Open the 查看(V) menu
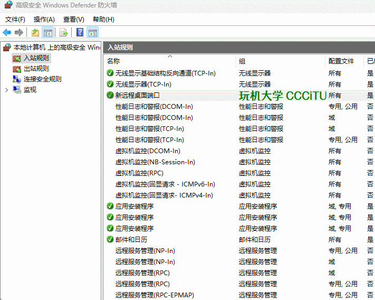The height and width of the screenshot is (300, 375). click(x=73, y=20)
